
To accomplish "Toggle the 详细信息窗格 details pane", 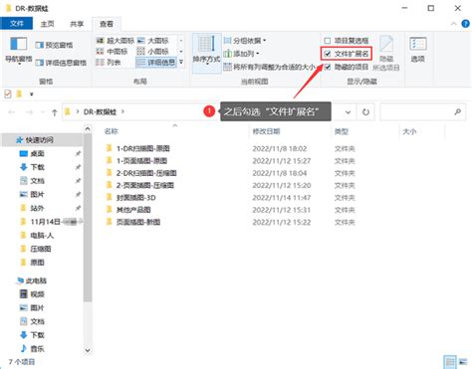I will [61, 63].
